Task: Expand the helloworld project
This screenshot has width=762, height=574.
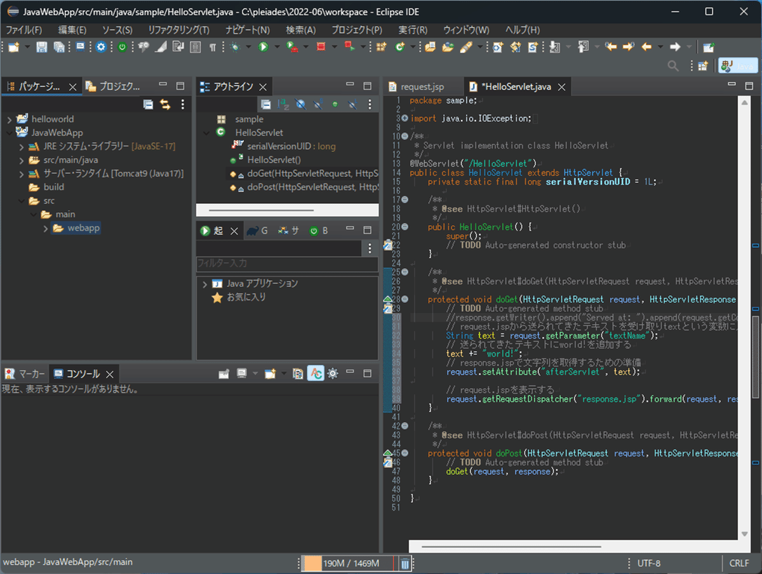Action: click(x=10, y=119)
